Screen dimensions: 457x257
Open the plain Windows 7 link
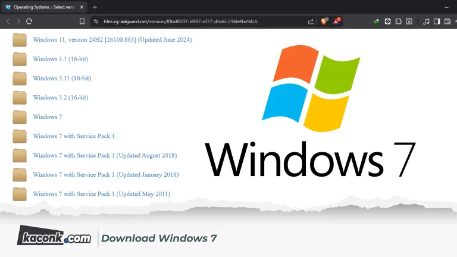pos(48,117)
